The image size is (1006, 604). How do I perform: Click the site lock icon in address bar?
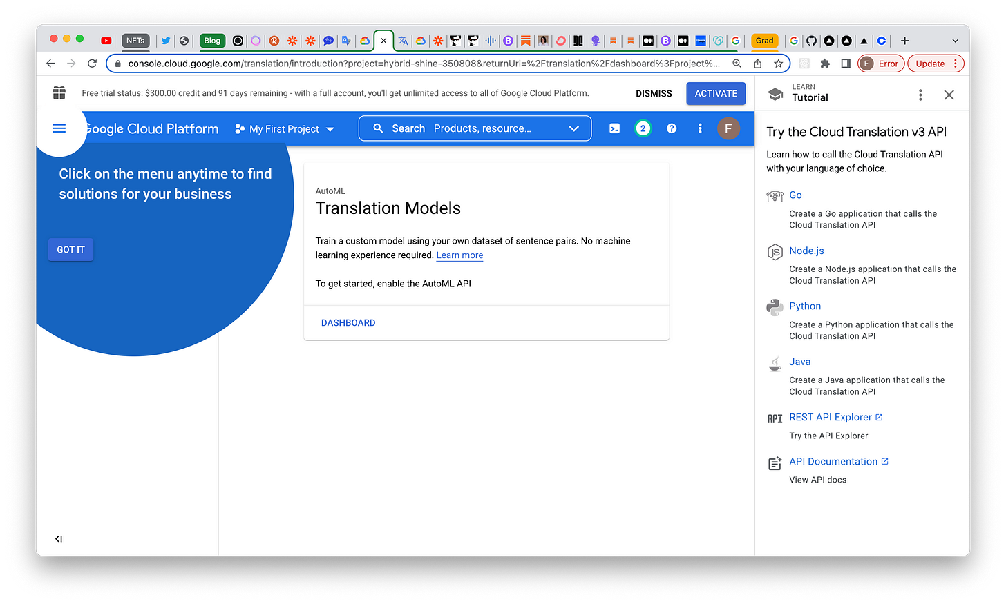click(x=117, y=64)
